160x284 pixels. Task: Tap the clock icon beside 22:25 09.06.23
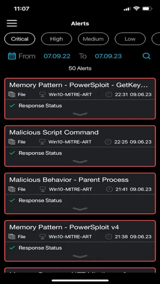click(x=108, y=142)
